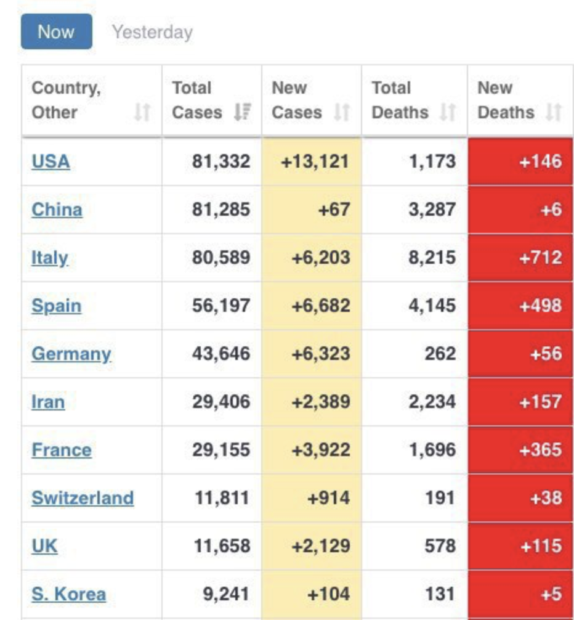Click Total Cases sort arrow icon

(243, 113)
